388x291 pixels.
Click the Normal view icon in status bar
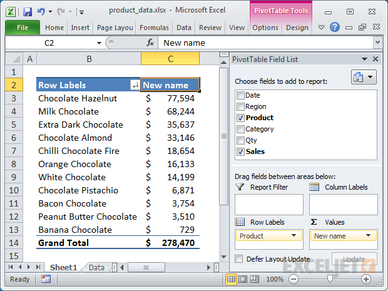point(232,279)
